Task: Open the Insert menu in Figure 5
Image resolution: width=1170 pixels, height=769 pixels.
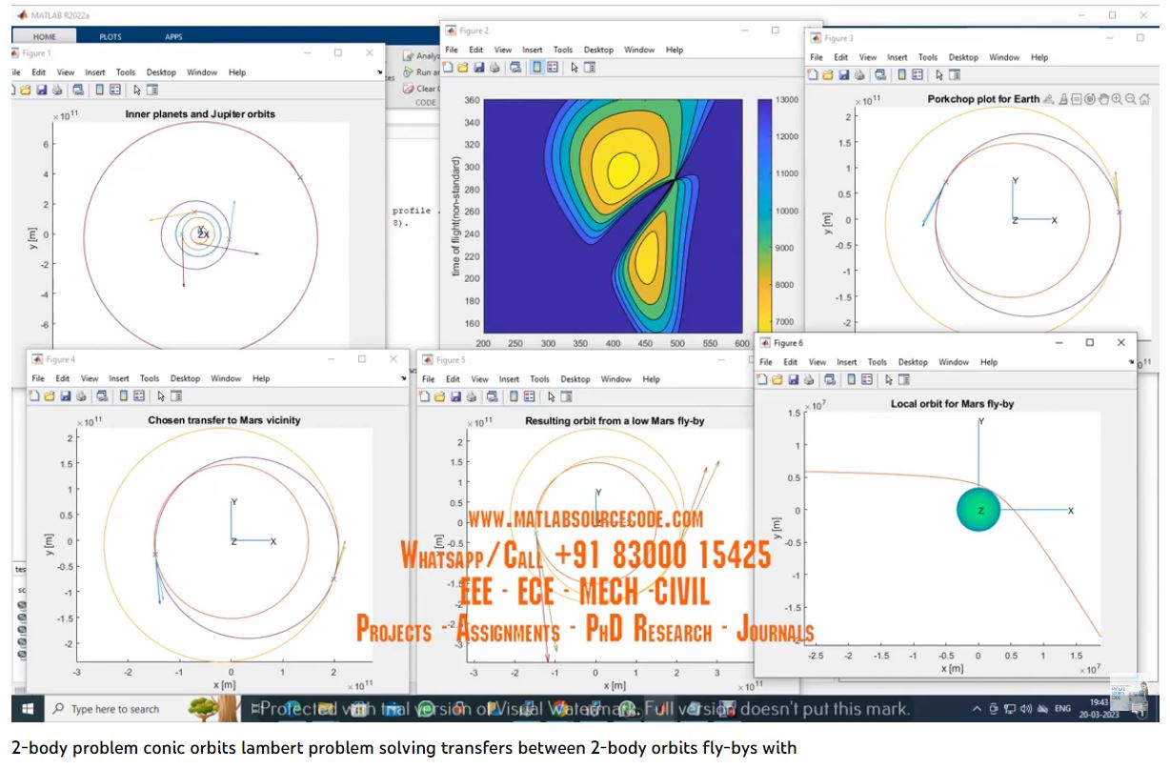Action: click(x=509, y=379)
